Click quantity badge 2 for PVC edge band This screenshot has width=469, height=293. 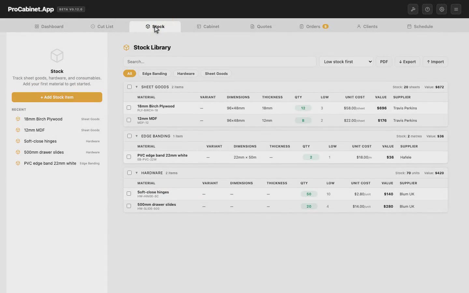(311, 157)
